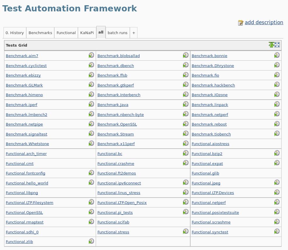Schedule a build for Functional.zlib
This screenshot has height=250, width=288.
91,241
